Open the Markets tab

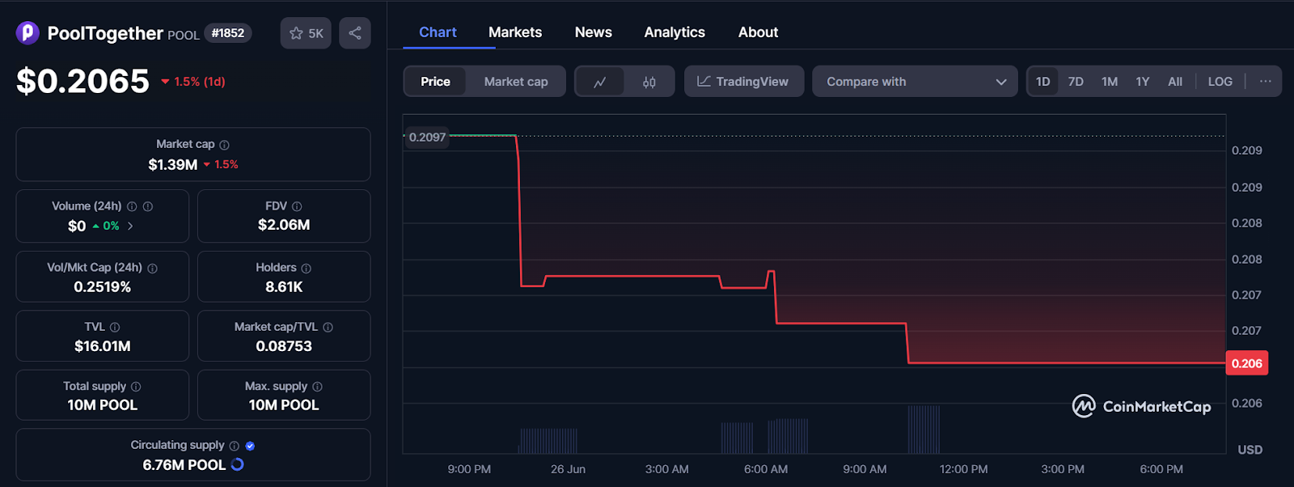[x=515, y=32]
